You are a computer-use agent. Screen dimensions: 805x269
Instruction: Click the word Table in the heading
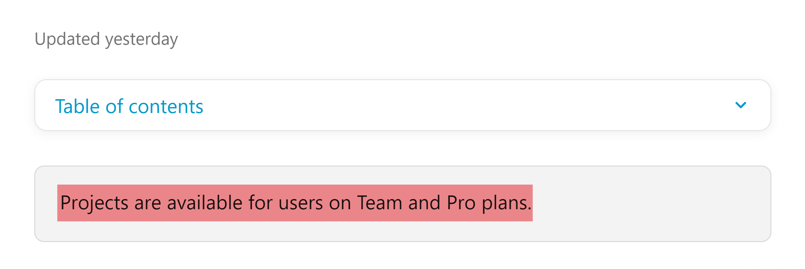[x=77, y=106]
